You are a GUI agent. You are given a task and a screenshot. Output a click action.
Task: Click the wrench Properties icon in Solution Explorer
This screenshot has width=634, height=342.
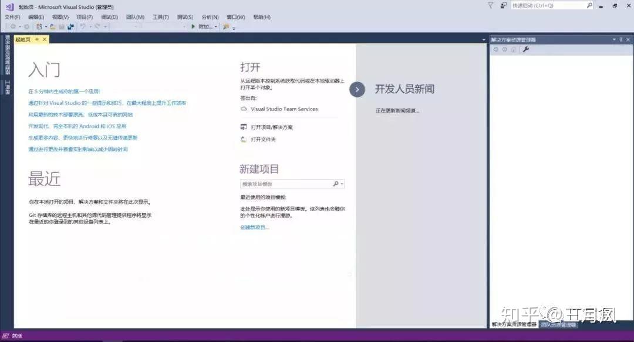point(525,49)
